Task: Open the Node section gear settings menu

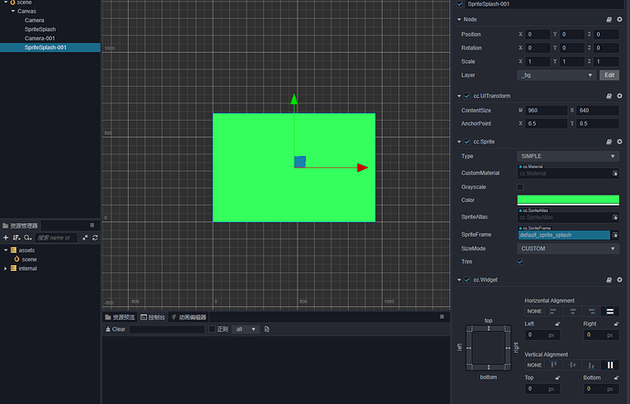Action: (620, 19)
